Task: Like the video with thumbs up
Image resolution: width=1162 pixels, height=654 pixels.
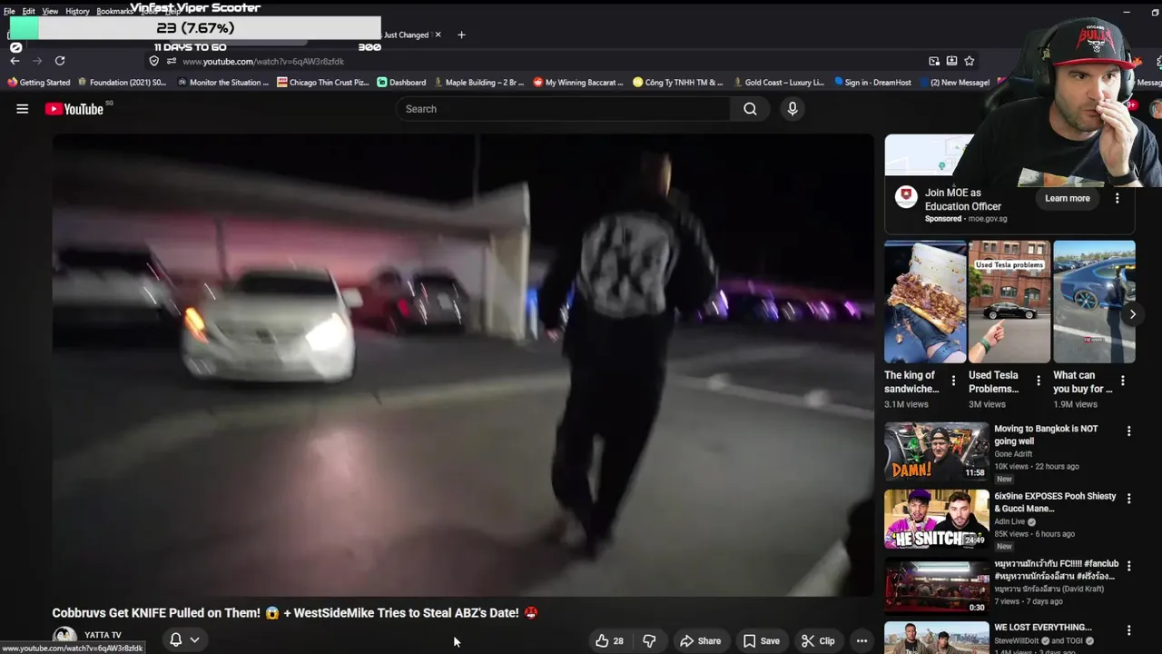Action: coord(610,640)
